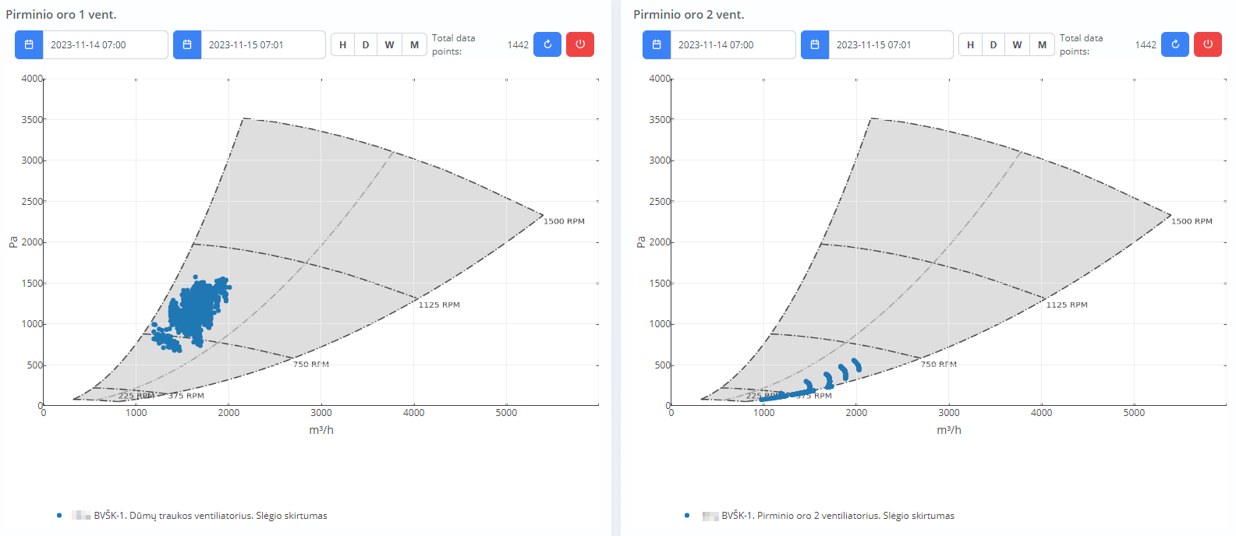
Task: Open start date field 2023-11-14 07:00 in left panel
Action: [x=104, y=45]
